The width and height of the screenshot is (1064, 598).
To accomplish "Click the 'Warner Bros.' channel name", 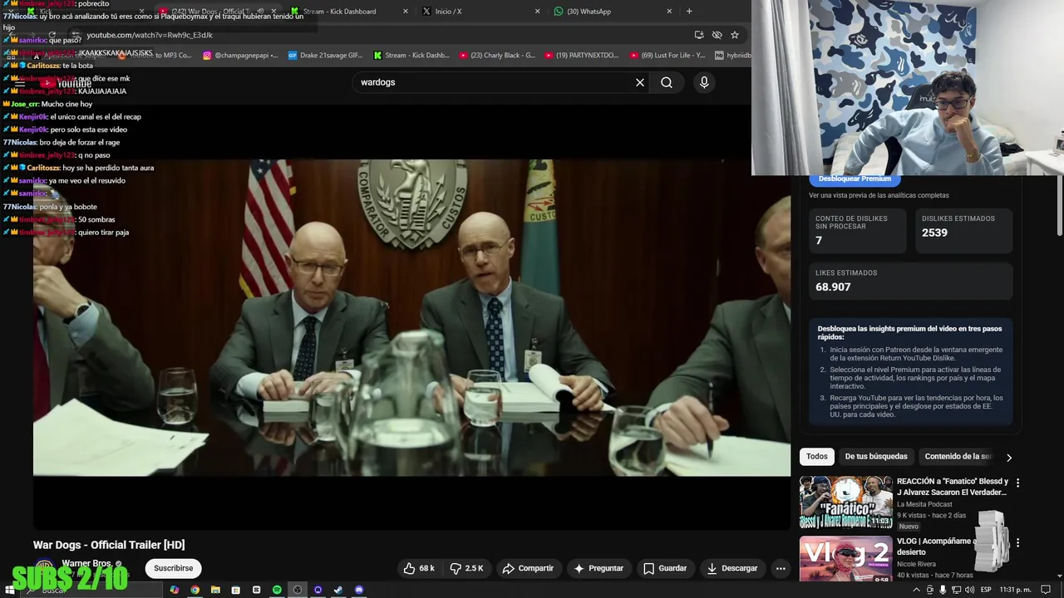I will coord(87,563).
